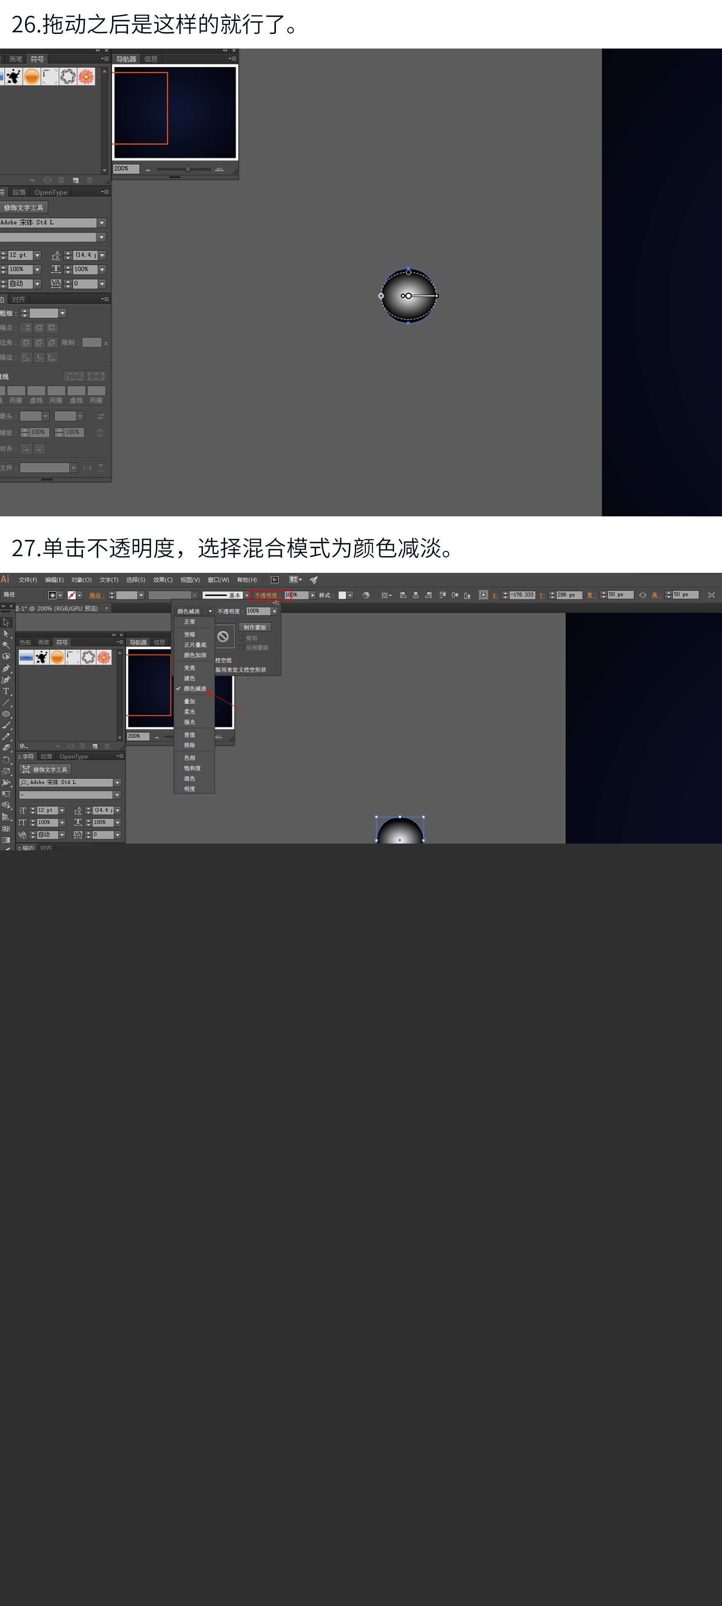Switch to OpenType tab in step 26 screenshot
This screenshot has width=722, height=1606.
coord(51,192)
